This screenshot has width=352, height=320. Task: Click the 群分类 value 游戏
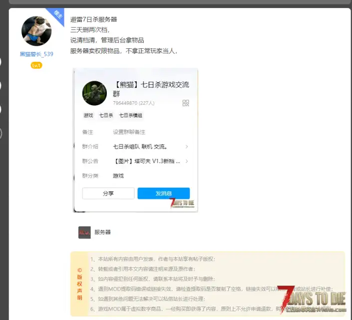[118, 176]
